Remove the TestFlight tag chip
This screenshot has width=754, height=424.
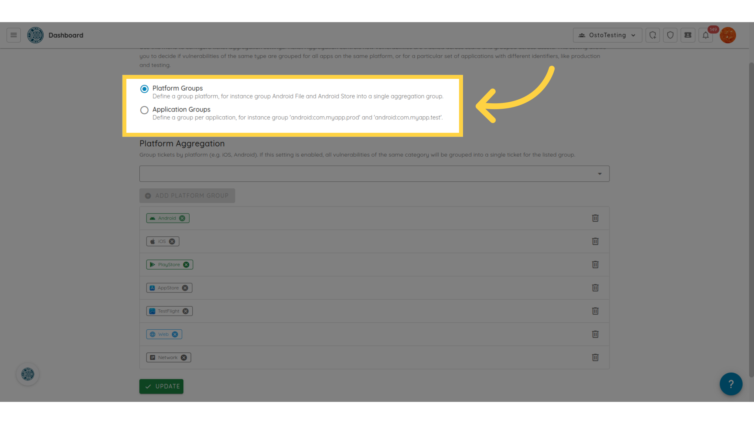click(x=185, y=311)
